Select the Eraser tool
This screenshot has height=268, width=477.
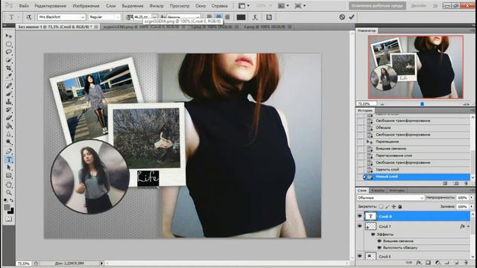pyautogui.click(x=9, y=118)
